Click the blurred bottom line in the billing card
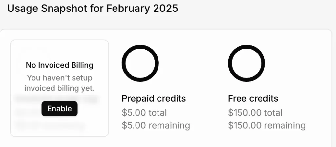Image resolution: width=336 pixels, height=147 pixels. [49, 125]
